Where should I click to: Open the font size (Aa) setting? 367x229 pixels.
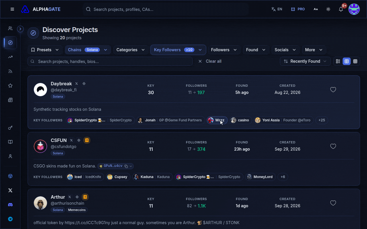coord(316,9)
